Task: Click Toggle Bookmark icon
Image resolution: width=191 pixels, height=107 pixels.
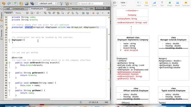Action: [x=77, y=13]
